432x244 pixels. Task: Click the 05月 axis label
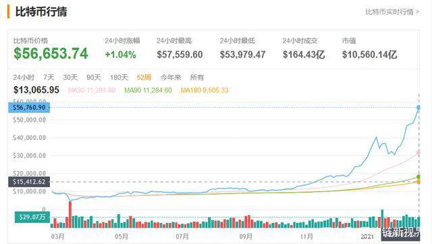coord(122,237)
